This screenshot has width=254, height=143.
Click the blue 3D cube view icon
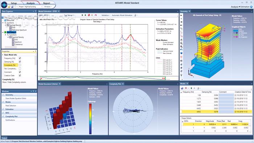click(x=181, y=53)
